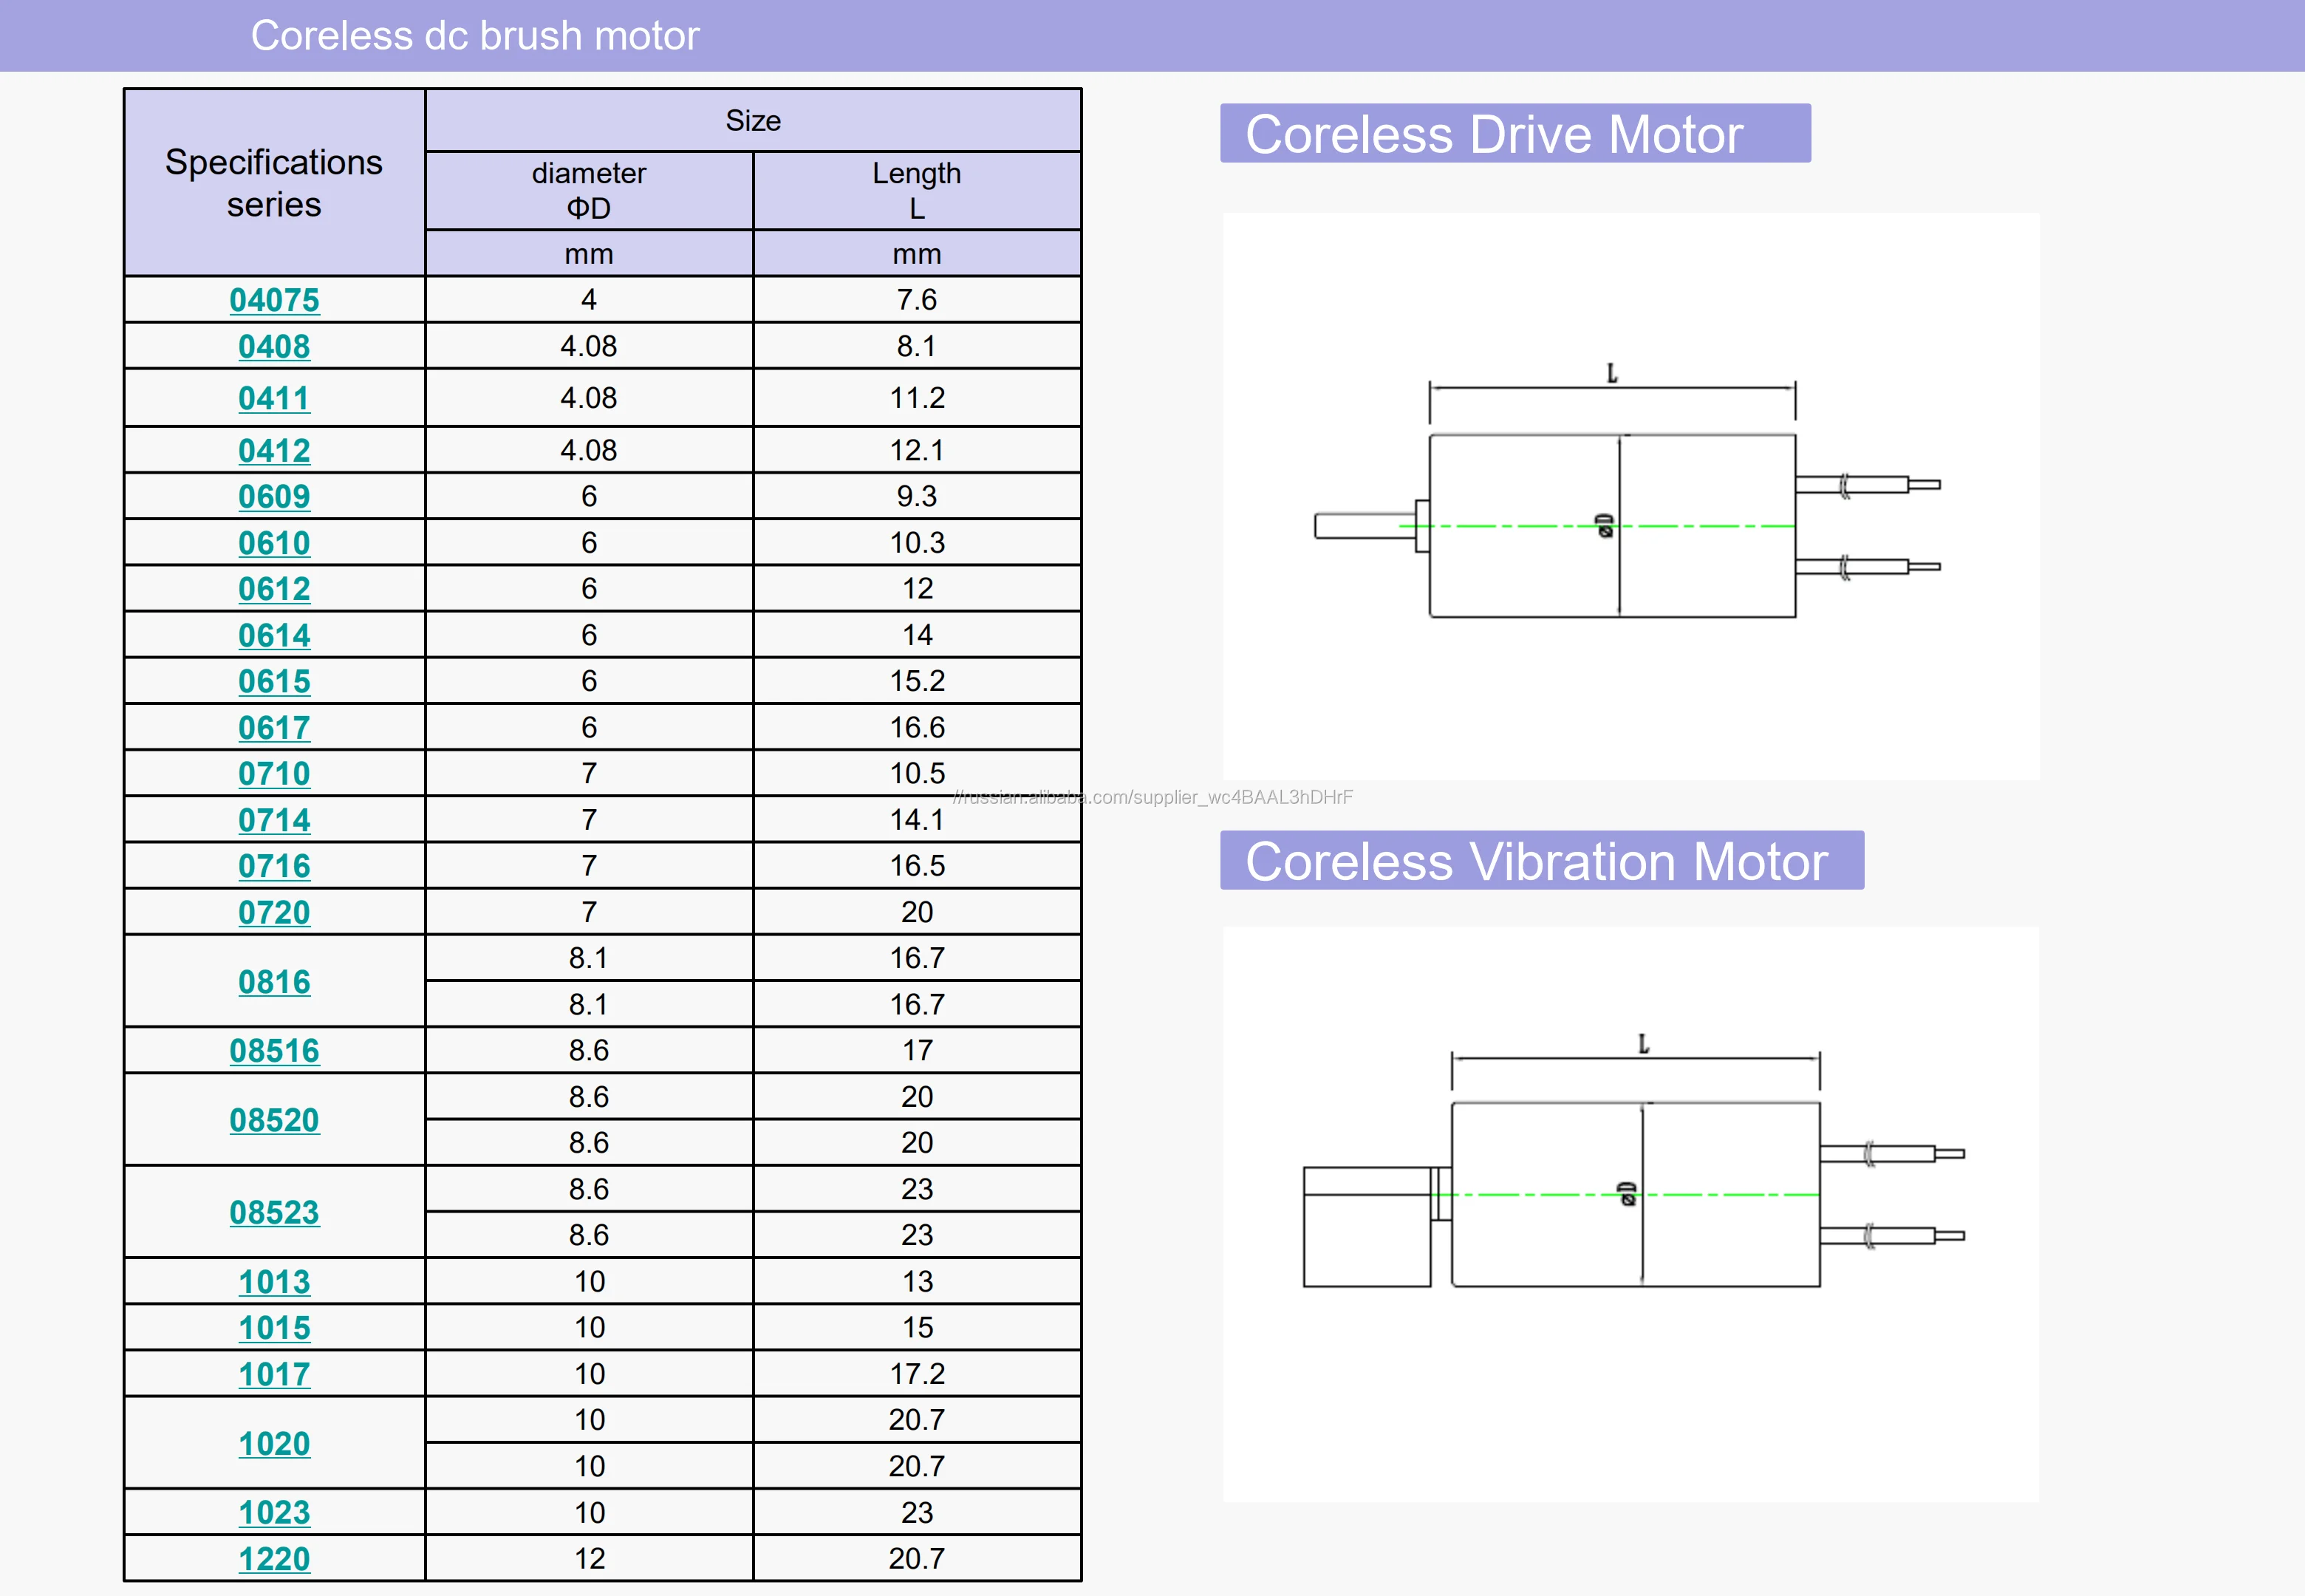Screen dimensions: 2305x1596
Task: Open the 04075 series link
Action: tap(274, 300)
